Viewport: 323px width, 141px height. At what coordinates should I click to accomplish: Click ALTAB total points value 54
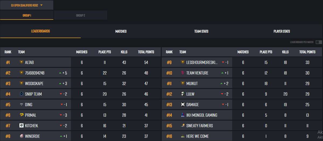146,62
